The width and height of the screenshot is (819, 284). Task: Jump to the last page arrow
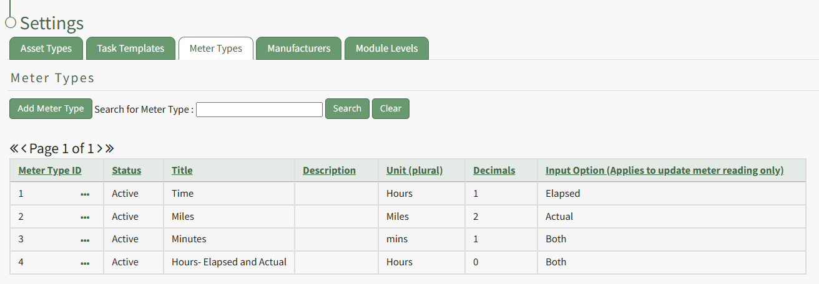click(x=109, y=149)
